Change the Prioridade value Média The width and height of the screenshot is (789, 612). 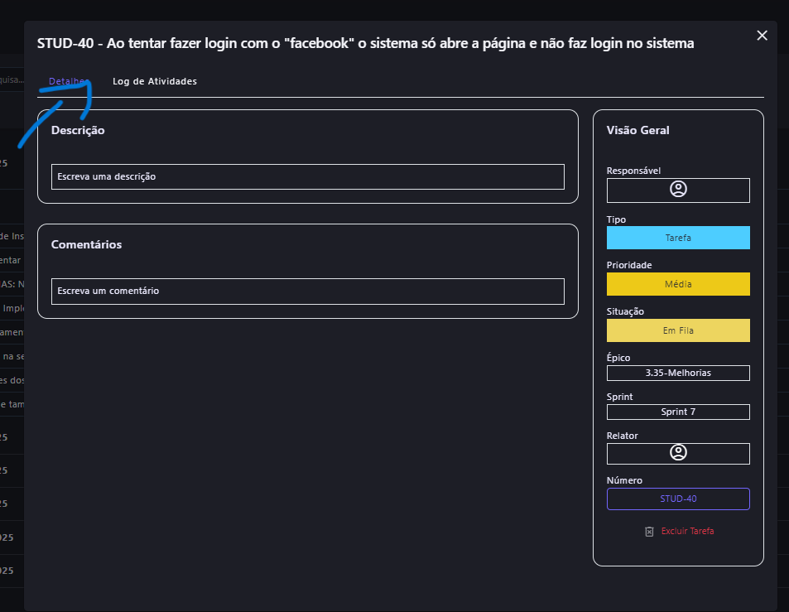pos(678,284)
